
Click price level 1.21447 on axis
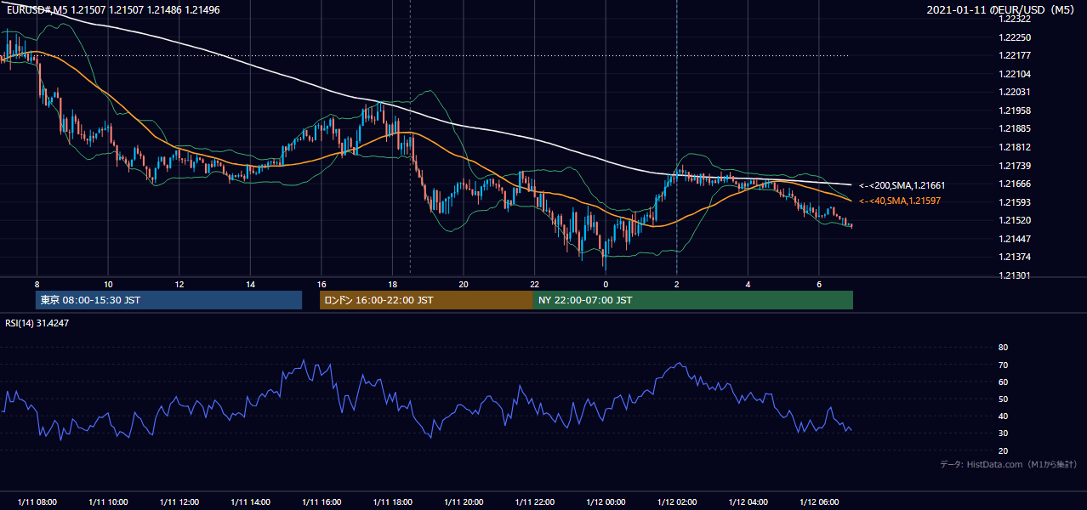click(1014, 239)
